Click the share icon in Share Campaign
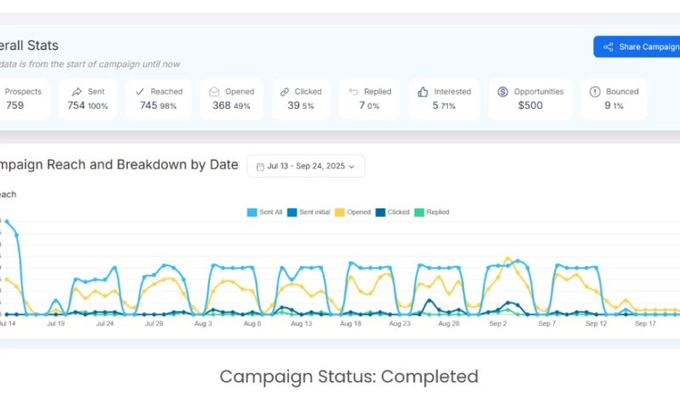The width and height of the screenshot is (680, 408). [608, 47]
